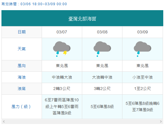Click the 小浪至中浪 cell for 03/09
This screenshot has height=126, width=165.
pos(143,77)
